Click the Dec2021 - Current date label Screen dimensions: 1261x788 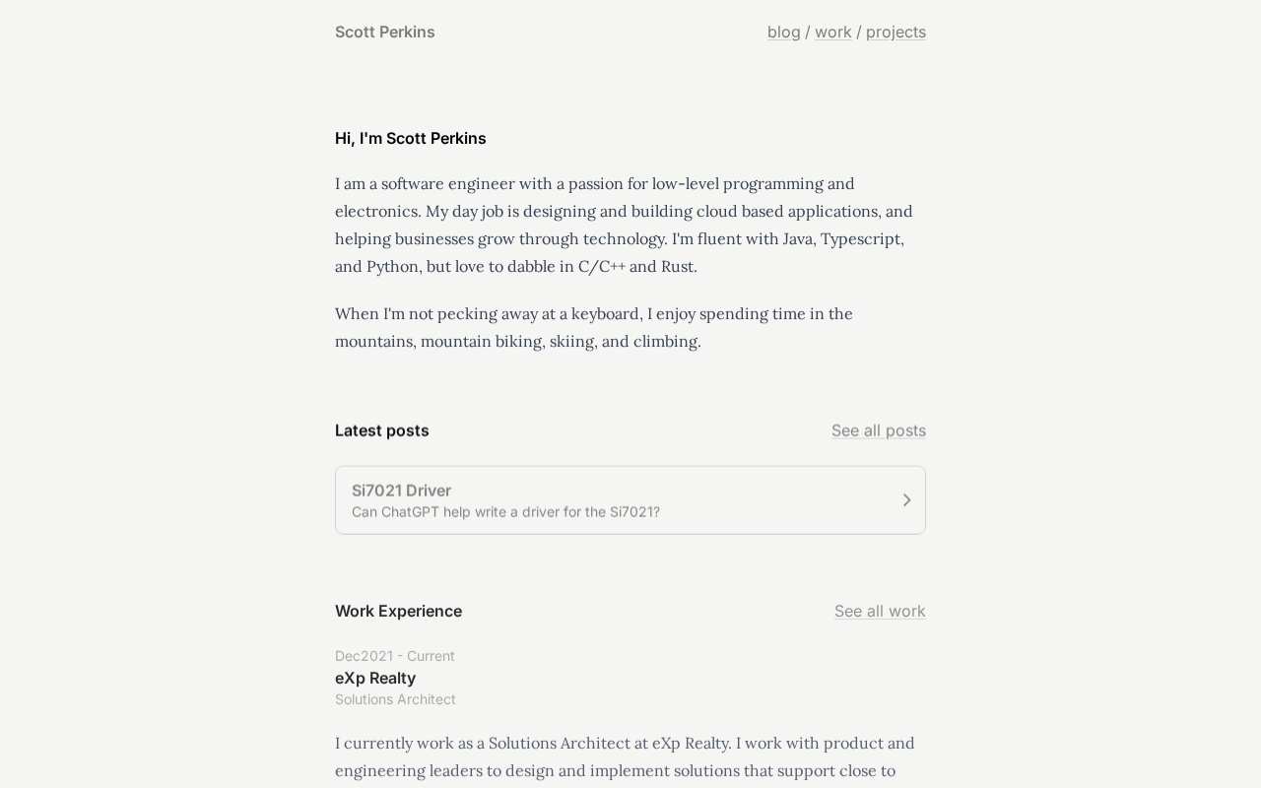[394, 656]
